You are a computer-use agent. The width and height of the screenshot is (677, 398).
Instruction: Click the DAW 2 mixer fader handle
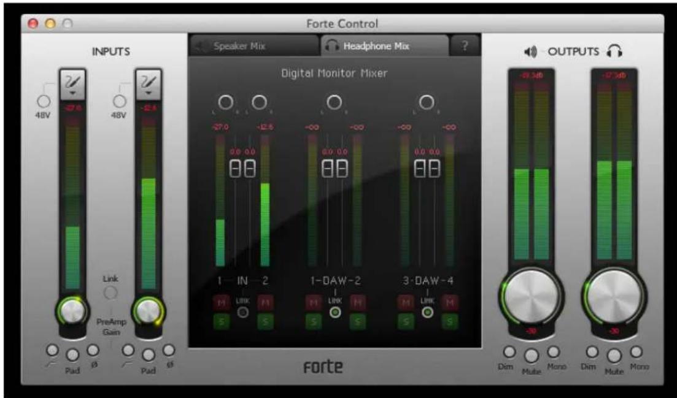(x=341, y=168)
